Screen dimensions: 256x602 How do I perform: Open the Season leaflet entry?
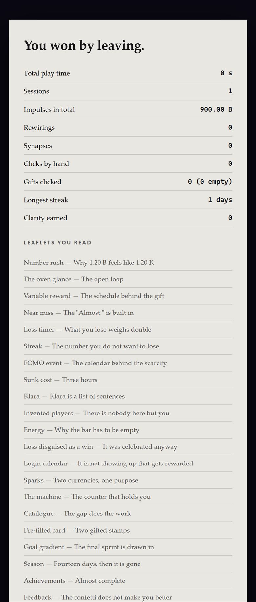coord(128,564)
